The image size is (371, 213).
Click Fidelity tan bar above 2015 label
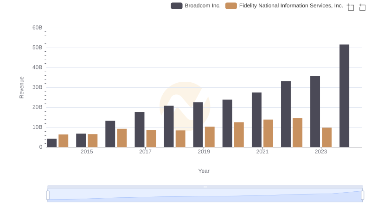92,140
